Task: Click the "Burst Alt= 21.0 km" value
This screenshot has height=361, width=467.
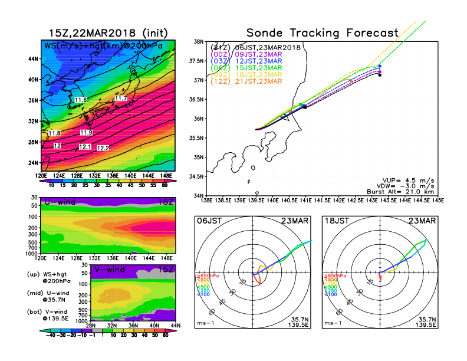Action: click(400, 192)
